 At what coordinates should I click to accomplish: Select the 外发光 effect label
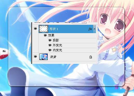(58, 45)
